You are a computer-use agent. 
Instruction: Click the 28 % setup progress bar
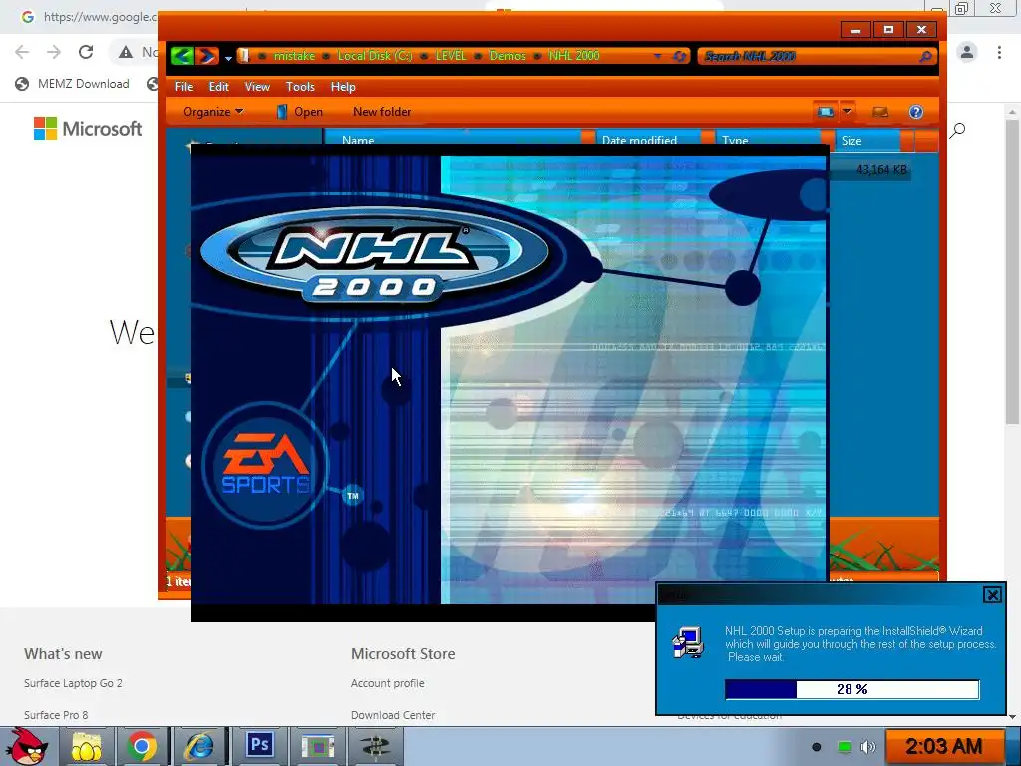[851, 689]
